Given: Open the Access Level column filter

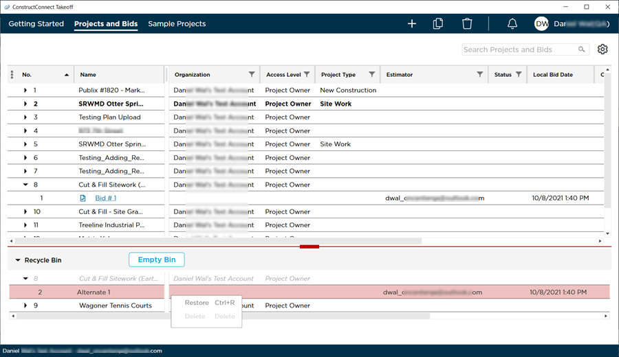Looking at the screenshot, I should (x=307, y=74).
